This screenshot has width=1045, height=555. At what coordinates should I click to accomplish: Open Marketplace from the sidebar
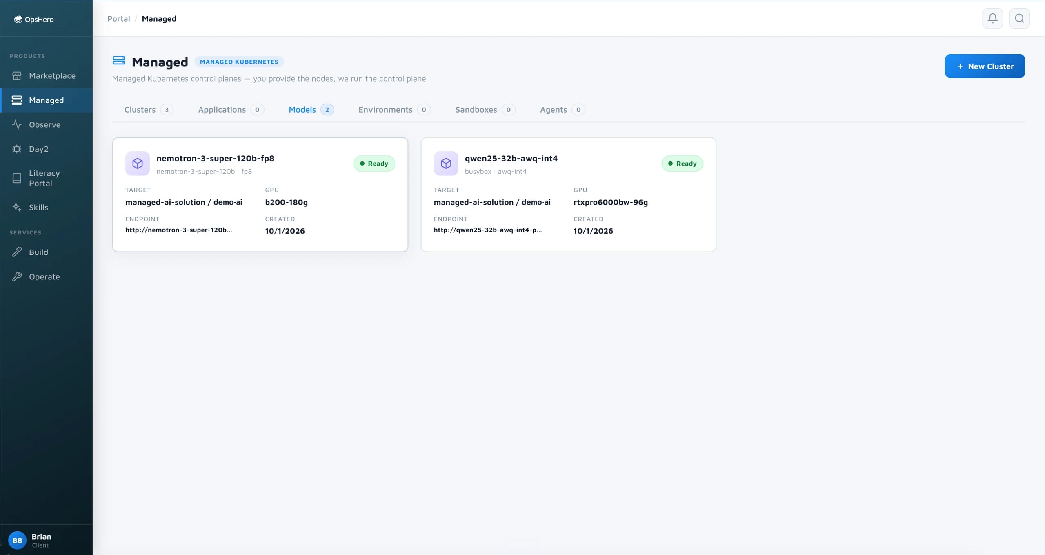pos(46,76)
